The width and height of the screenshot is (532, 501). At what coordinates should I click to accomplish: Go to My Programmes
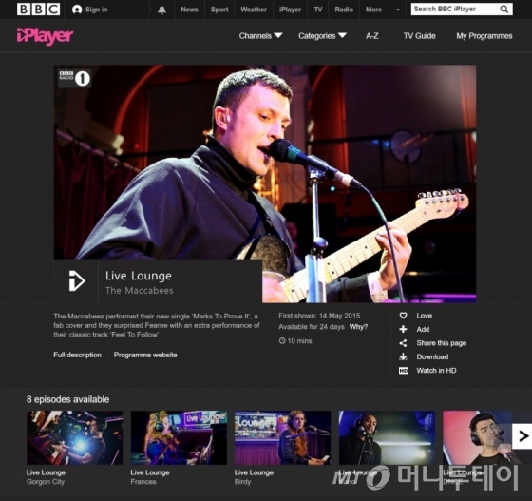pos(484,36)
